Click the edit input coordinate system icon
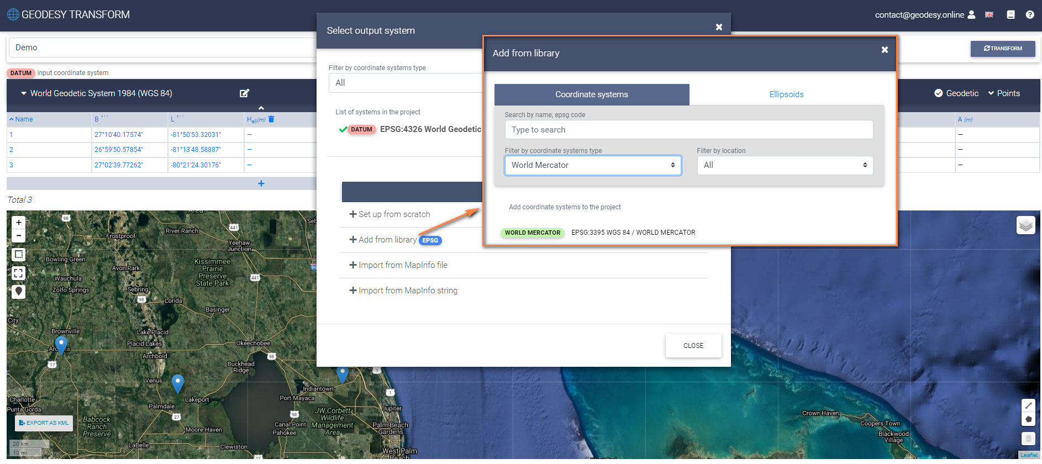Viewport: 1042px width, 464px height. (244, 93)
